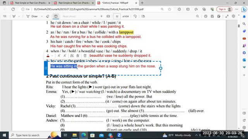Open sidebar notifications bell

point(244,17)
